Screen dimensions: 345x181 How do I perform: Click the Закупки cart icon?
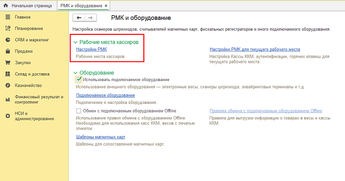7,62
